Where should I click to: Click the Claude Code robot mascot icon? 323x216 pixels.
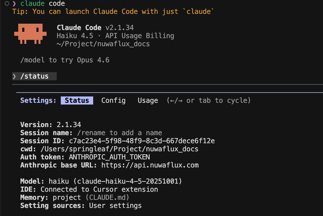tap(30, 35)
